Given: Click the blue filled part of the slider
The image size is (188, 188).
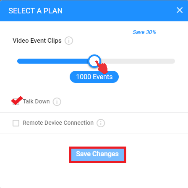Looking at the screenshot, I should tap(53, 61).
